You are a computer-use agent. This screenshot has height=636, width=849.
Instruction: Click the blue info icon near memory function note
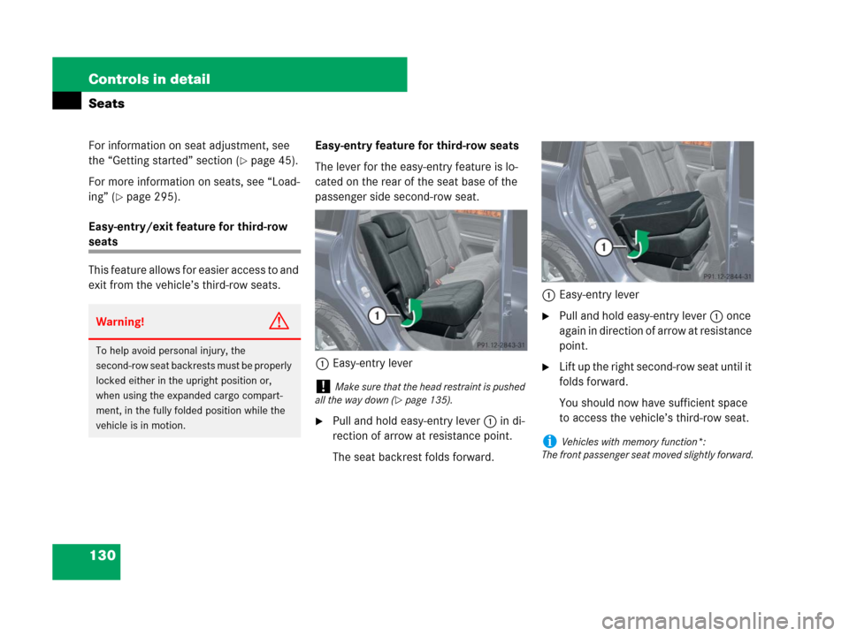549,442
